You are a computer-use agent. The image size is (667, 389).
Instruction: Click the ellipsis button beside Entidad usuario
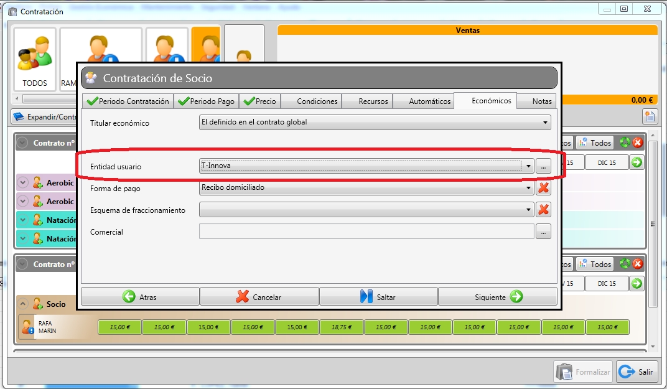[543, 166]
